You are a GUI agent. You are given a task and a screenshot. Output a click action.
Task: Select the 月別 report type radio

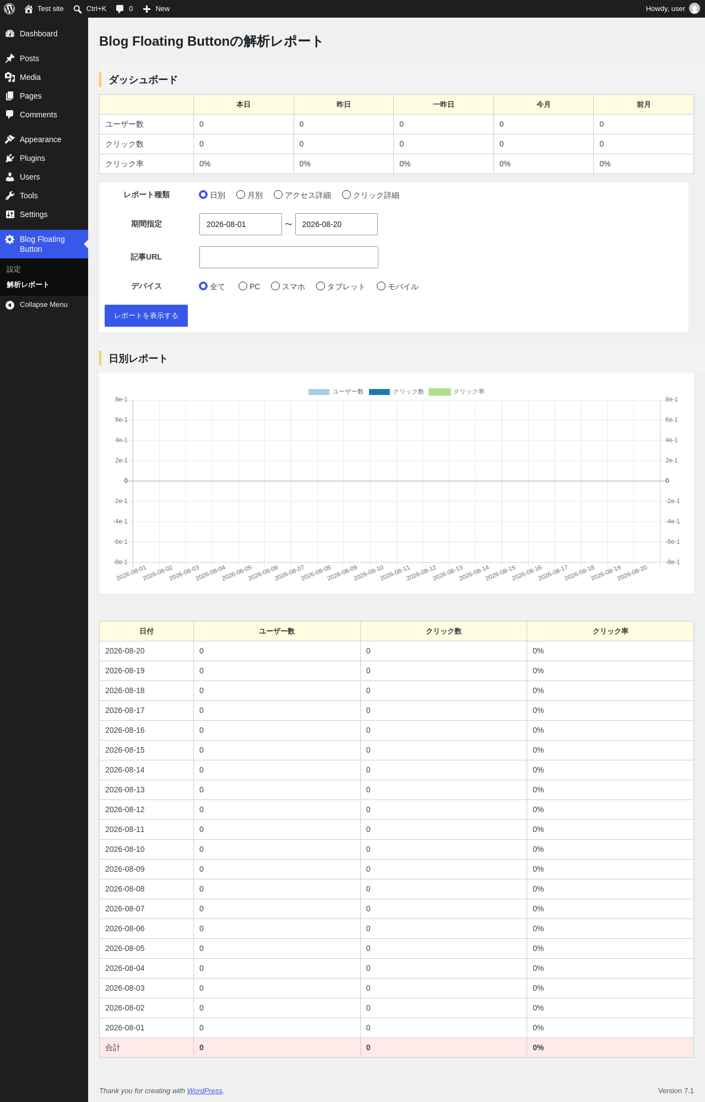click(x=241, y=195)
